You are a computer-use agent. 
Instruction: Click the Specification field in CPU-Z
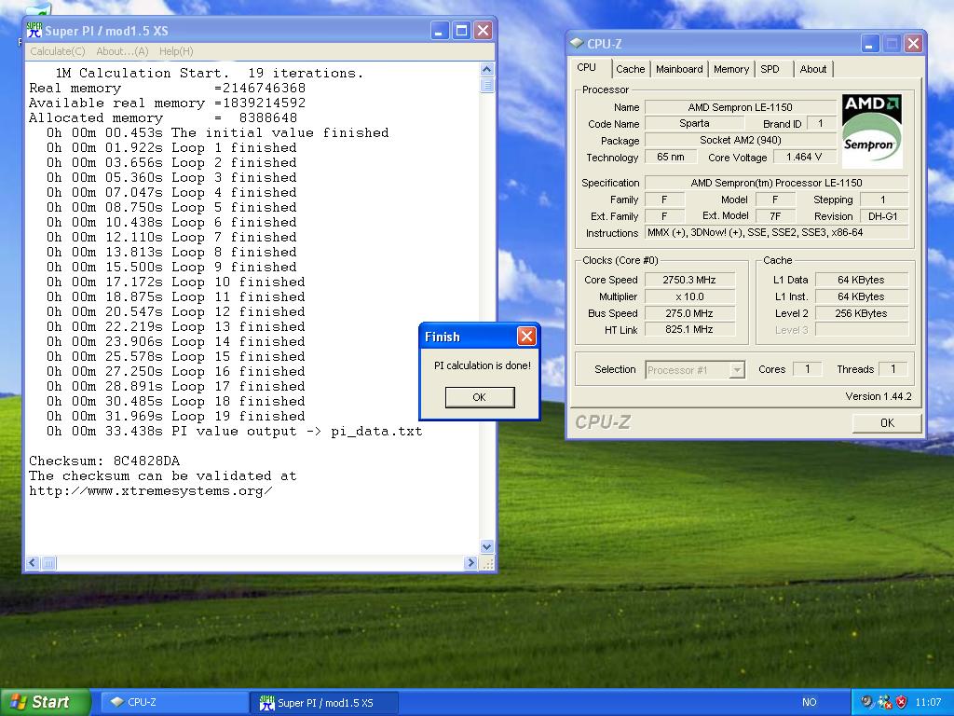[x=776, y=183]
